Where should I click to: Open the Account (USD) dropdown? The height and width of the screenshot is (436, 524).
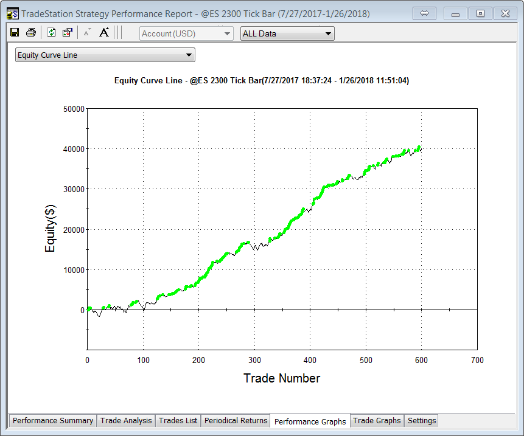[186, 33]
